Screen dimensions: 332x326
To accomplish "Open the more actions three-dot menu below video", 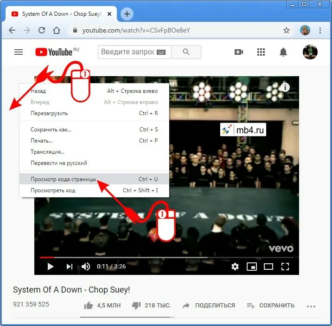I will [x=311, y=306].
